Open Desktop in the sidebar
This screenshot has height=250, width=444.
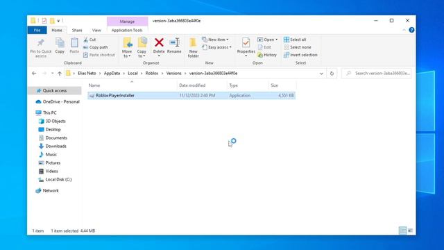click(49, 130)
